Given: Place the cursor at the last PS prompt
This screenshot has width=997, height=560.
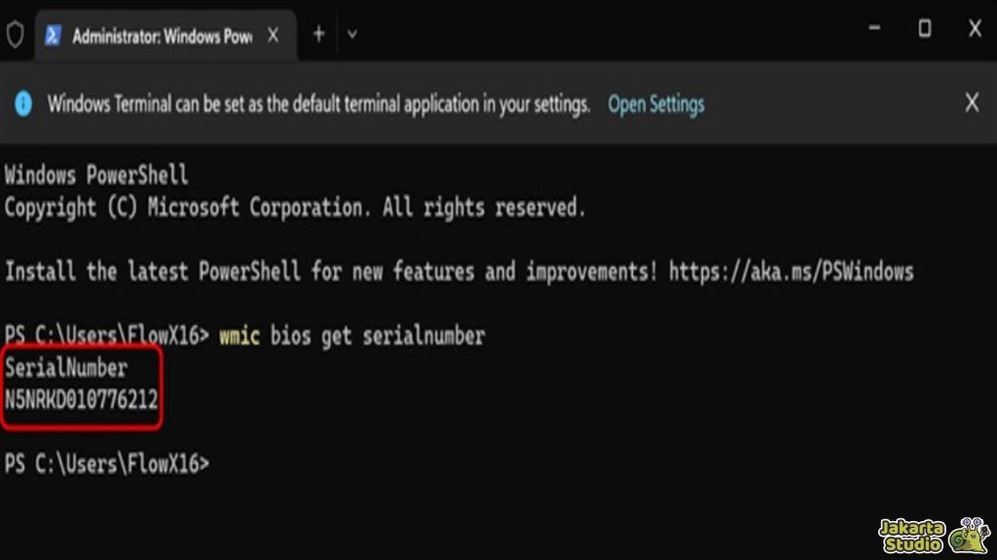Looking at the screenshot, I should [214, 465].
